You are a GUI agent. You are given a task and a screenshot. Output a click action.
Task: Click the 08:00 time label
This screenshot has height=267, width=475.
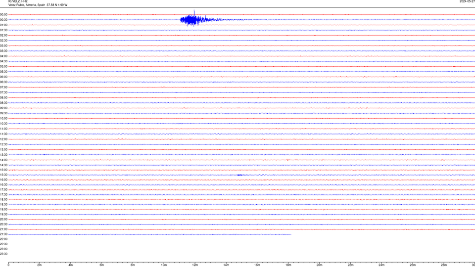coord(3,98)
